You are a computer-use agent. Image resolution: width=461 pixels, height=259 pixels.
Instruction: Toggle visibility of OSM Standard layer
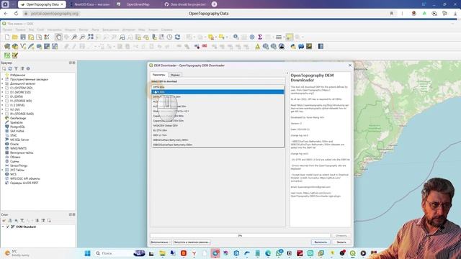[x=8, y=227]
